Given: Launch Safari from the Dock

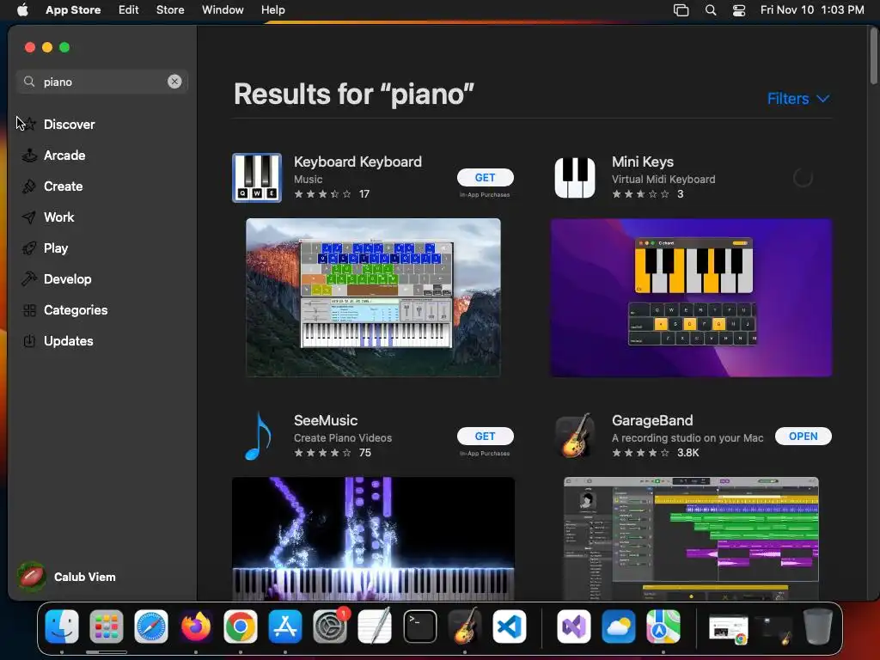Looking at the screenshot, I should [151, 626].
